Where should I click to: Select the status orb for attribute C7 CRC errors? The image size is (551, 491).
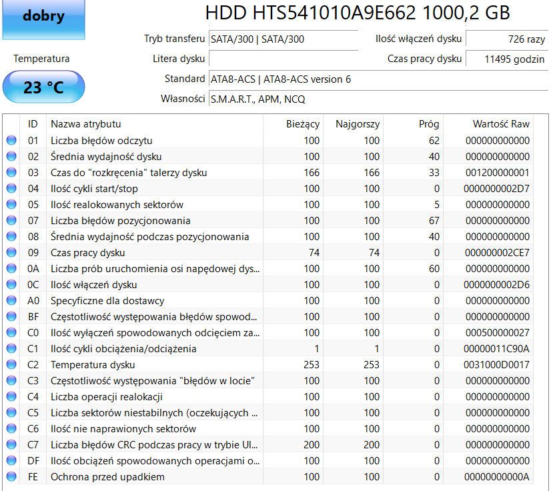11,444
